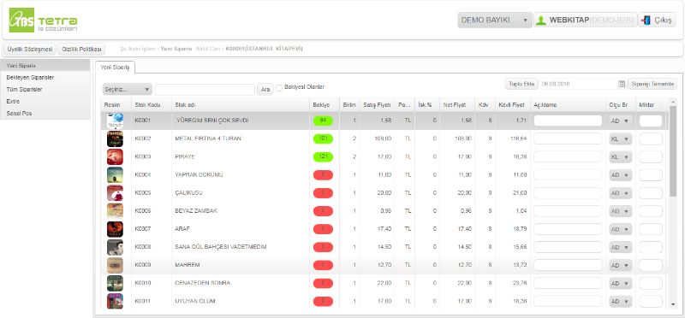The height and width of the screenshot is (318, 685).
Task: Open unit dropdown for ÇALIKUŞU row
Action: [x=620, y=193]
